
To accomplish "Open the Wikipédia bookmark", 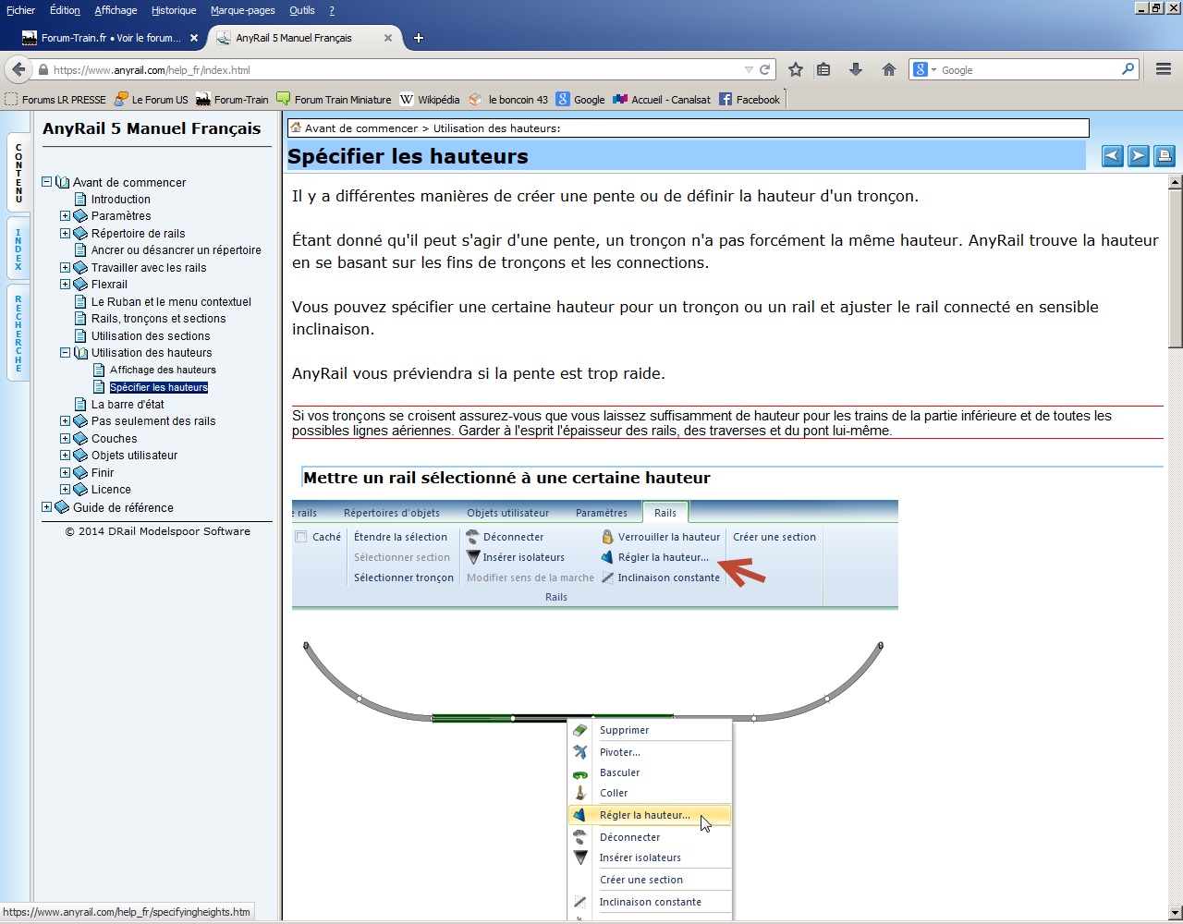I will (429, 100).
